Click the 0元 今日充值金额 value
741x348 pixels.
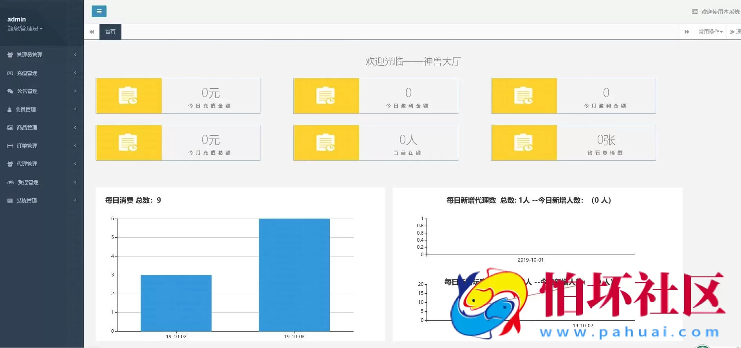[211, 93]
